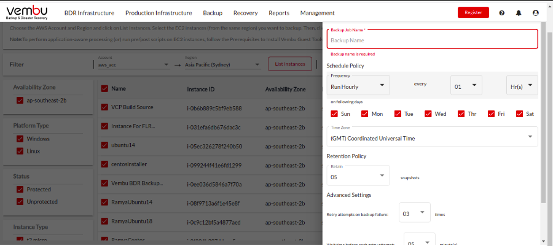Open the Frequency Run Hourly dropdown
The height and width of the screenshot is (246, 553).
coord(358,85)
